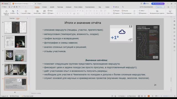Screen dimensions: 177x99
Task: Add new slide with plus below thumbnails
Action: [15, 92]
